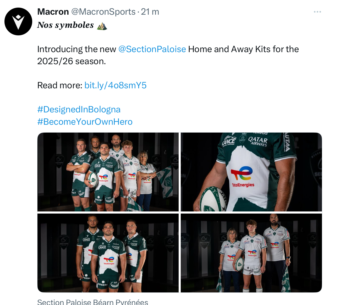Click the mountain emoji after Nos symboles

pos(102,25)
